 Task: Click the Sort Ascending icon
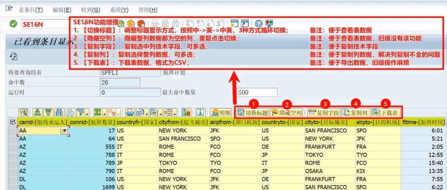coord(38,113)
